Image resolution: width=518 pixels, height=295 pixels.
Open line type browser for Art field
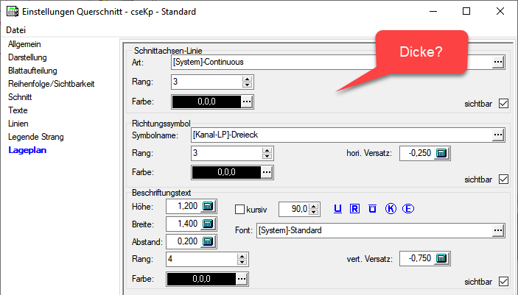point(499,63)
